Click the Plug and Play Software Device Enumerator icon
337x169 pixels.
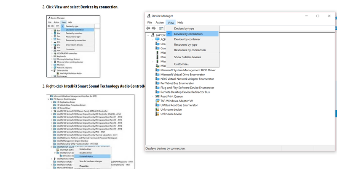pyautogui.click(x=157, y=88)
